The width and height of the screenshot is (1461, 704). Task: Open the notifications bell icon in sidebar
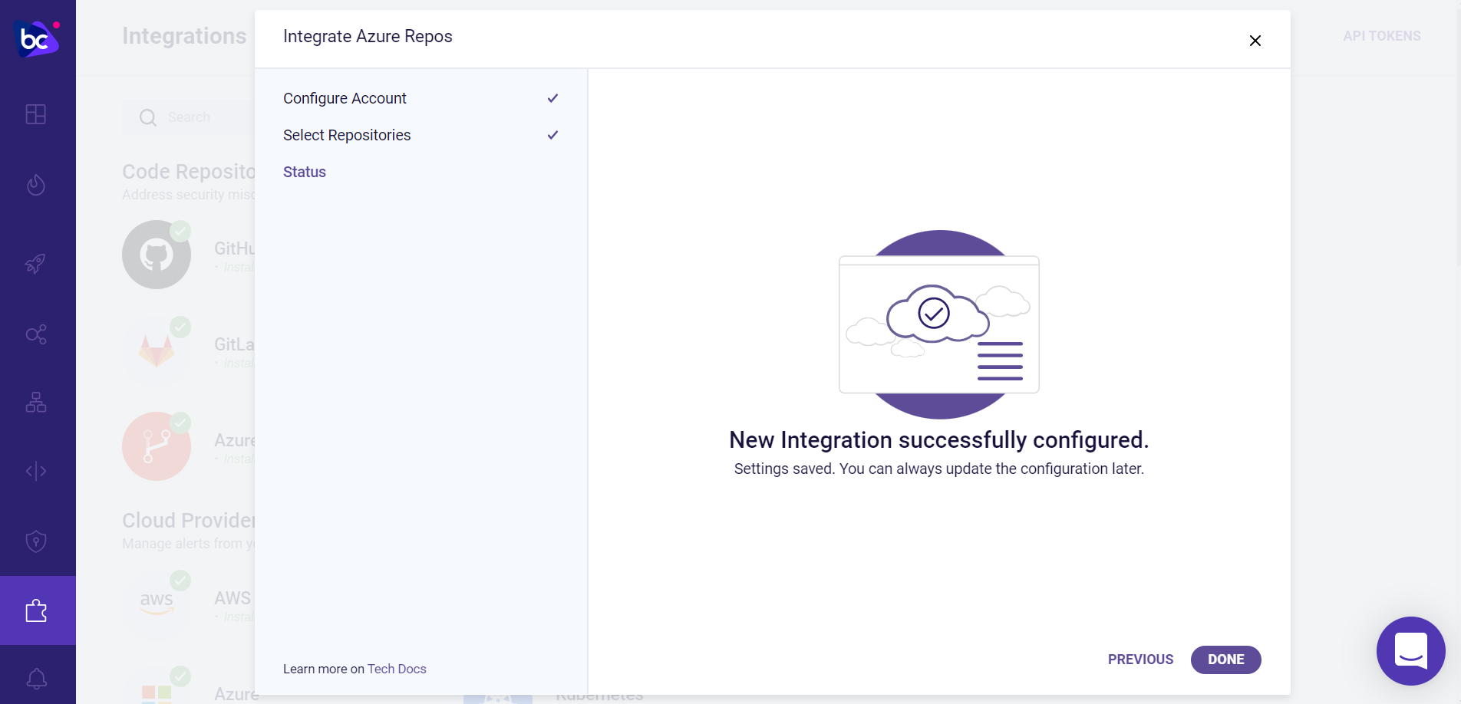tap(36, 679)
